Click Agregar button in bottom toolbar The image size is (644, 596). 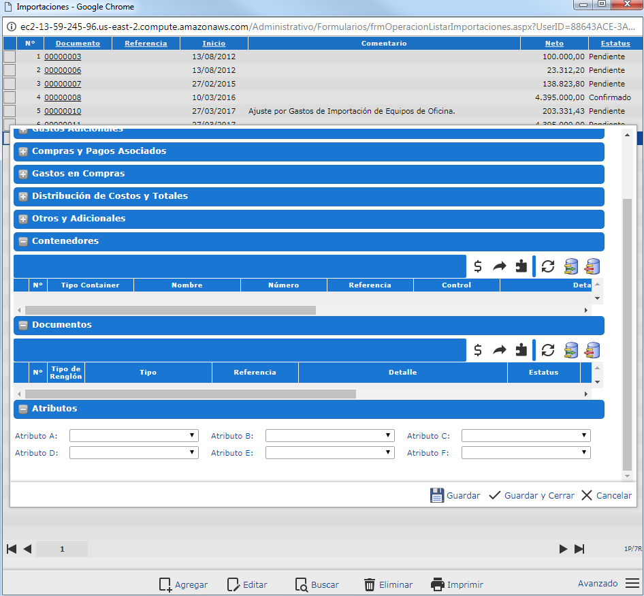click(x=183, y=584)
